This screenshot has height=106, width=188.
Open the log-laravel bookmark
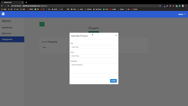coord(97,9)
